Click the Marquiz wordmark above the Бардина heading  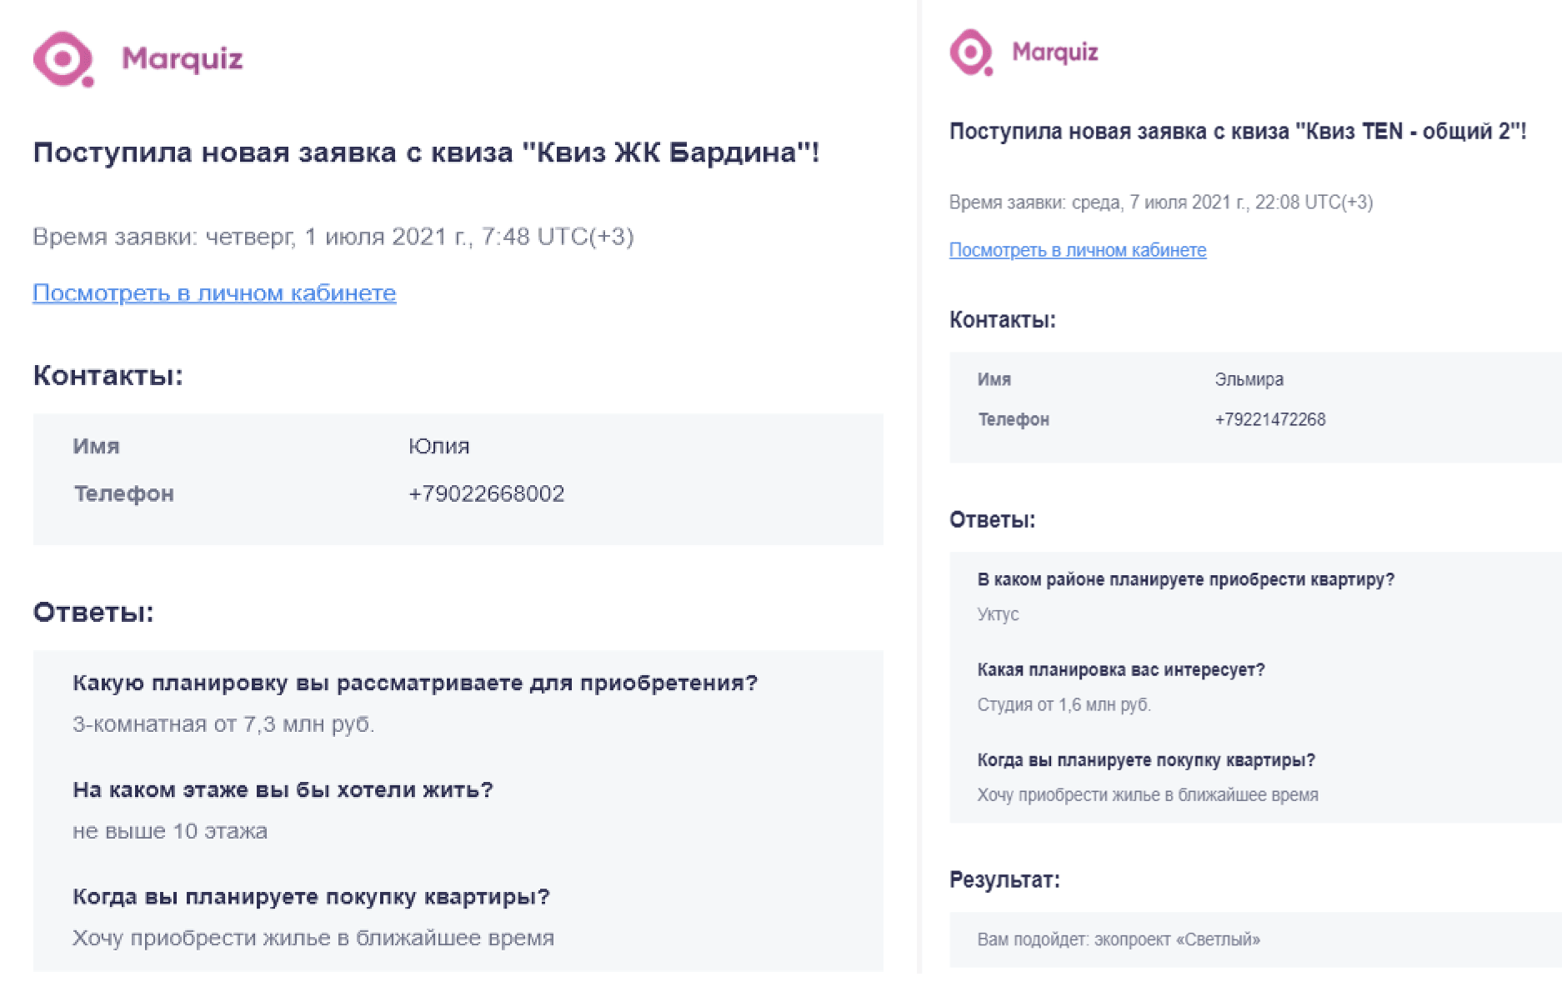(x=182, y=59)
